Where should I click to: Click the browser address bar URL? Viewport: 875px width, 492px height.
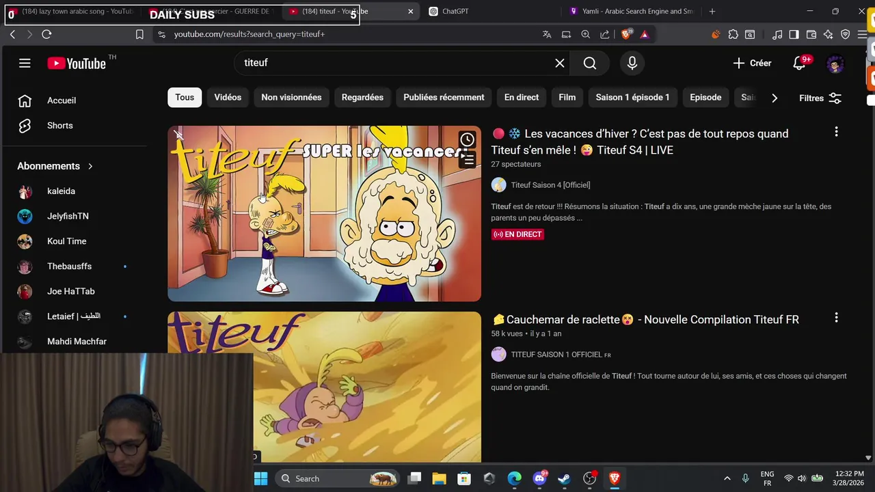click(249, 34)
